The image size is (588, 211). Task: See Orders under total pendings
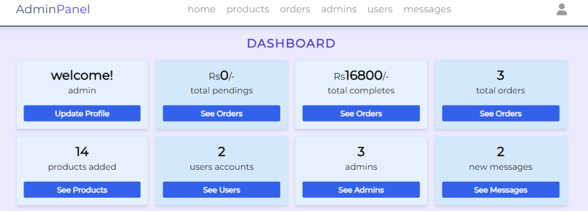coord(222,114)
